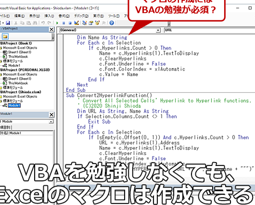Select VBAProject (Book1) in tree

pyautogui.click(x=16, y=43)
